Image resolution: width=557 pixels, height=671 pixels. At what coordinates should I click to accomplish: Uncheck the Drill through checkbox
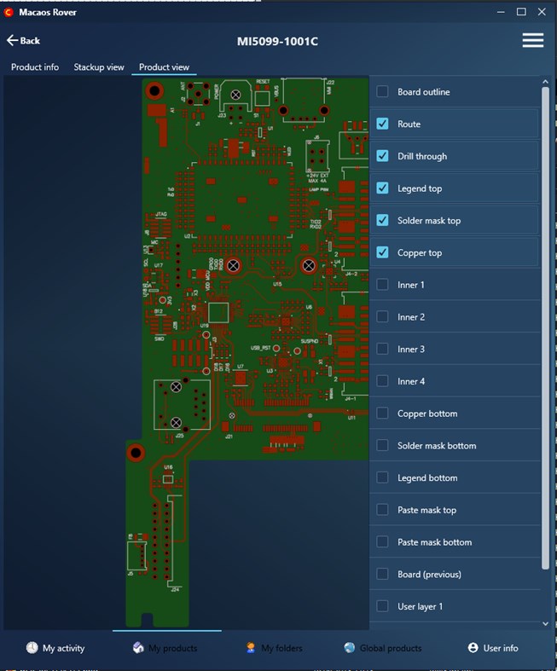point(382,156)
